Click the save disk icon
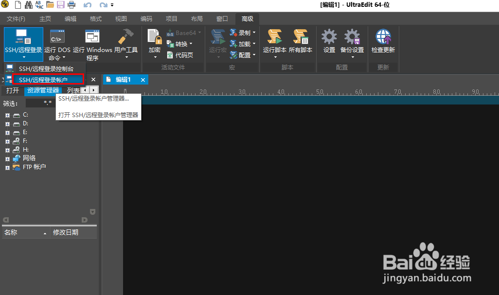 pos(60,5)
